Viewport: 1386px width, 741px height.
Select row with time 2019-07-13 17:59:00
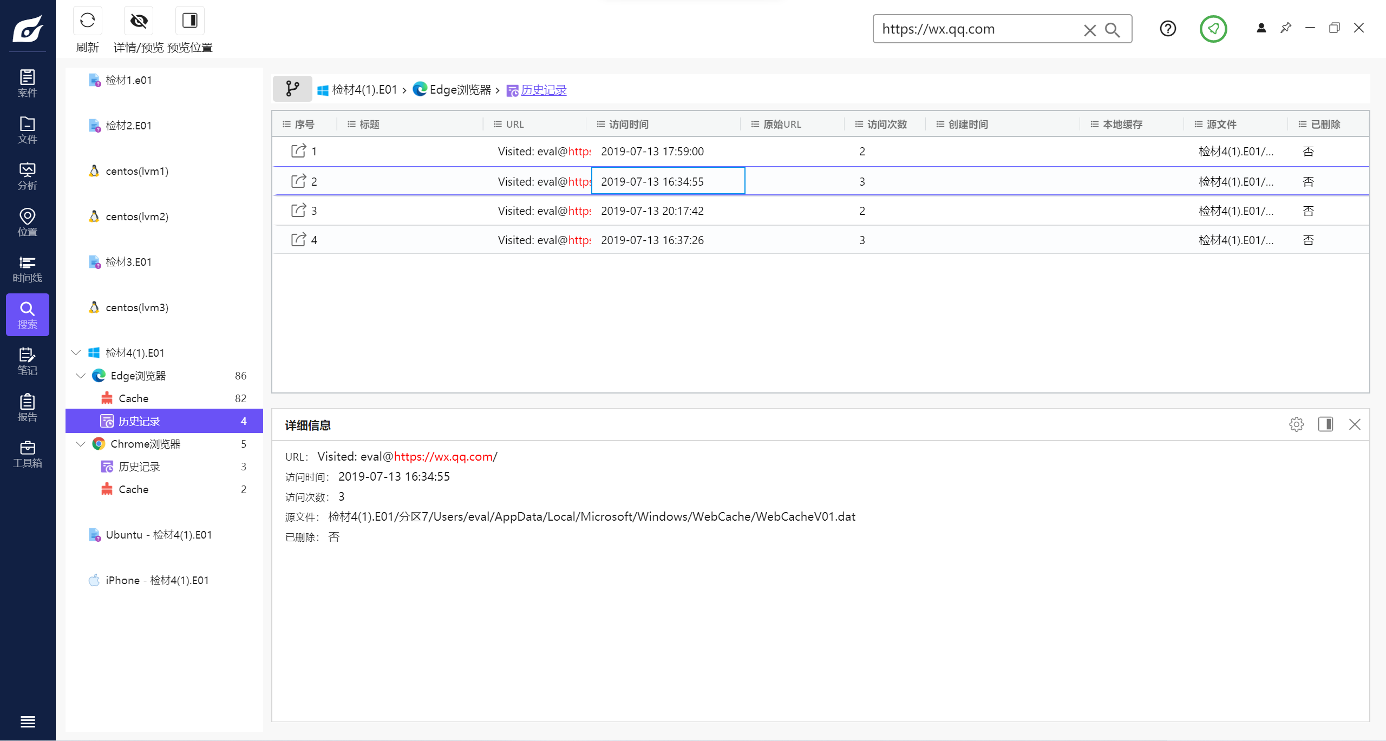[820, 151]
